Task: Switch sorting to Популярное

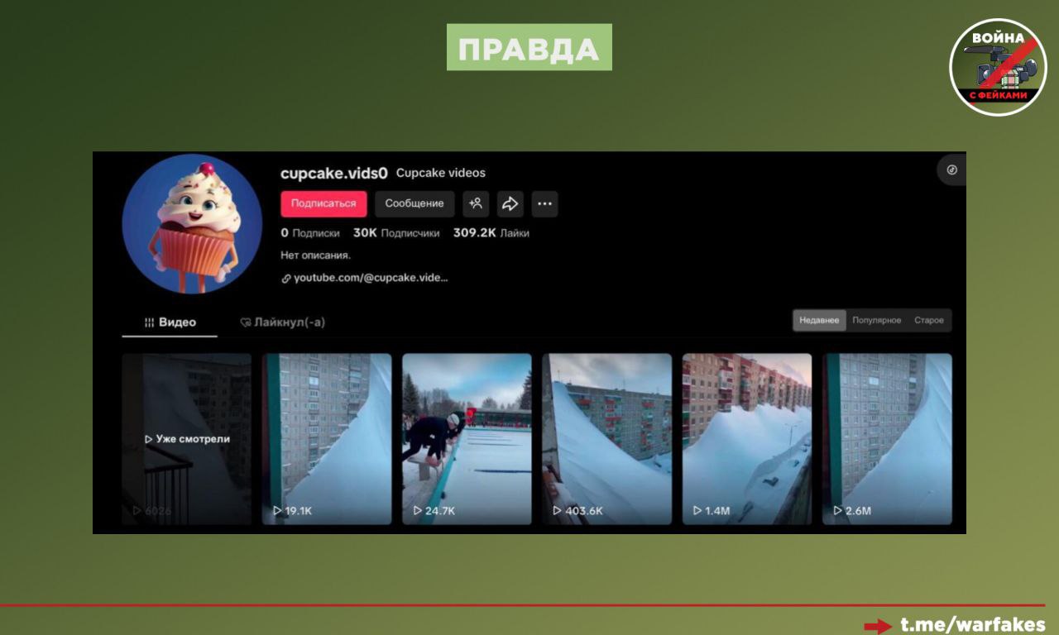Action: click(876, 321)
